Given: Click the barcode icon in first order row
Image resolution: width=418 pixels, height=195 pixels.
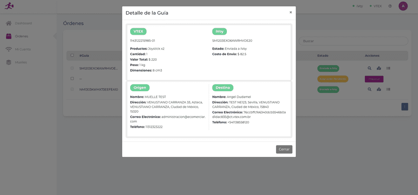Looking at the screenshot, I should 388,68.
